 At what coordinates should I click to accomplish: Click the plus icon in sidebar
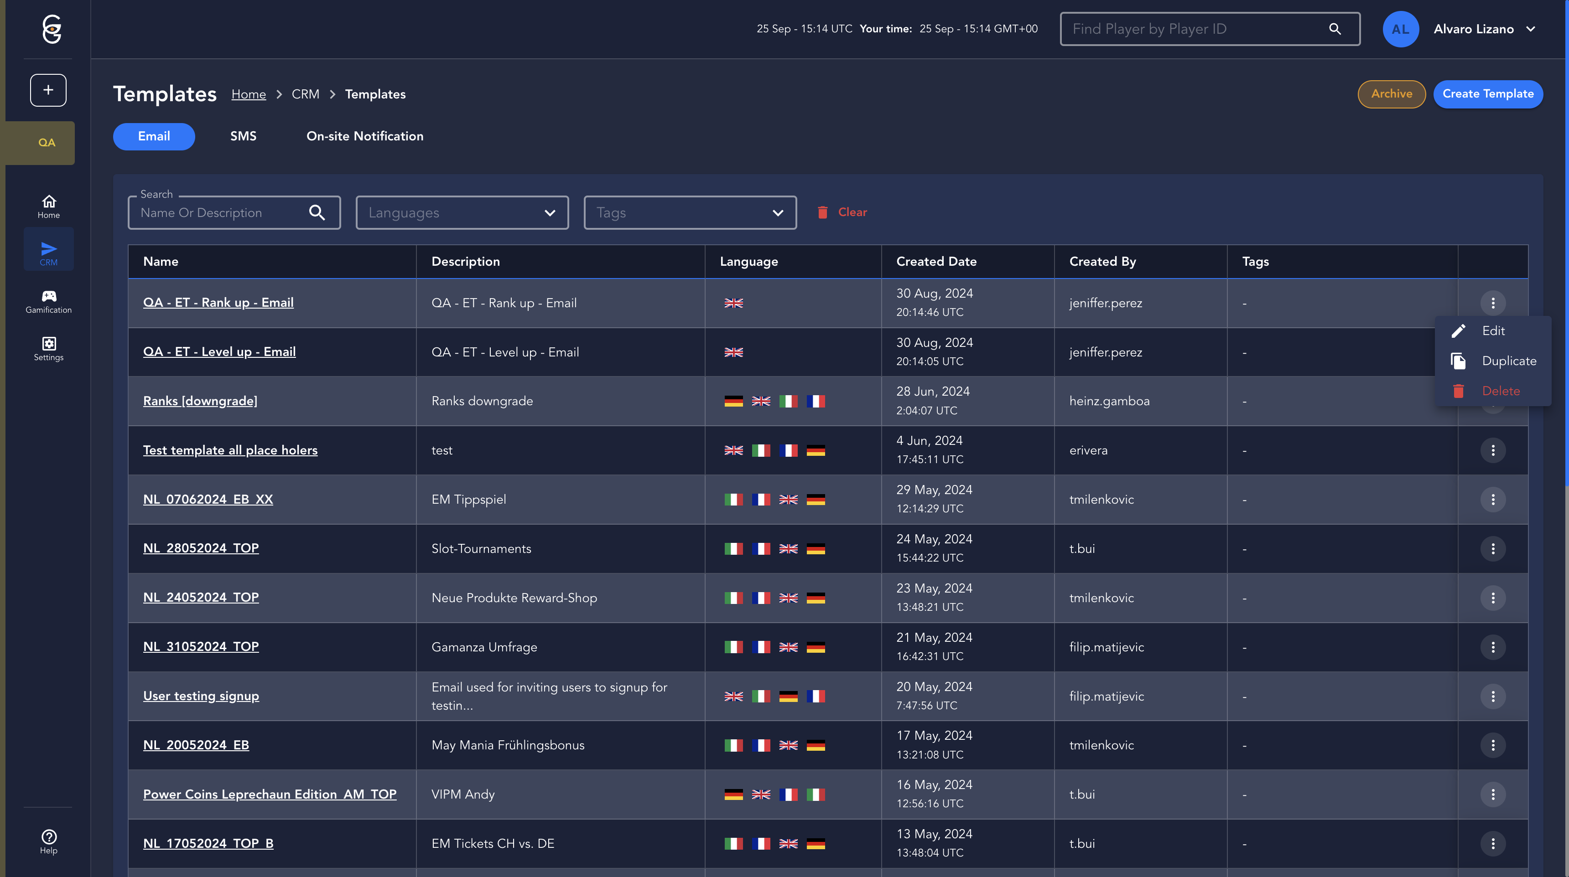click(48, 90)
